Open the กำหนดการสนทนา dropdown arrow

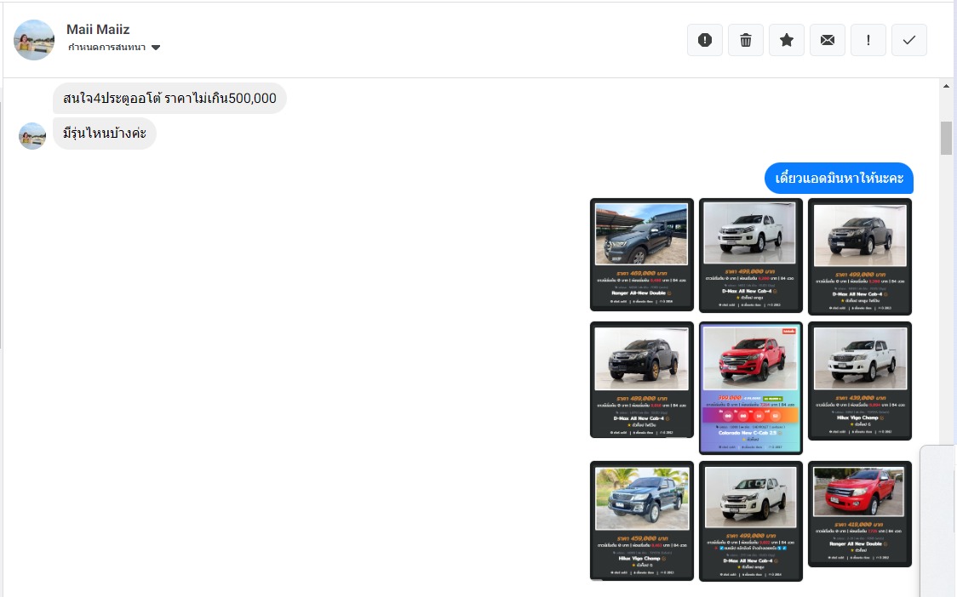coord(156,48)
